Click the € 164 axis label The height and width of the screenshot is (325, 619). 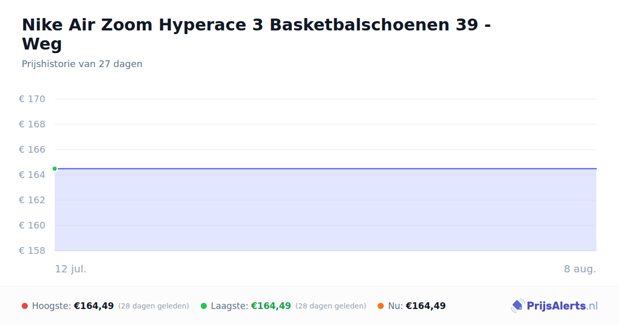[32, 175]
